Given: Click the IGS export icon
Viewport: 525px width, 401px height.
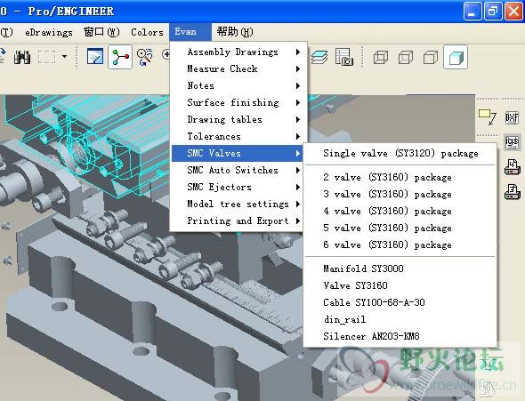Looking at the screenshot, I should [512, 141].
